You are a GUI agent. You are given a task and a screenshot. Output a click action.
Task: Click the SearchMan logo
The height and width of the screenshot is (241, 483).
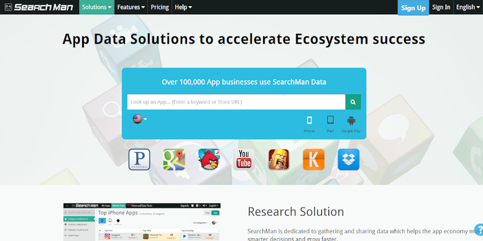coord(39,7)
